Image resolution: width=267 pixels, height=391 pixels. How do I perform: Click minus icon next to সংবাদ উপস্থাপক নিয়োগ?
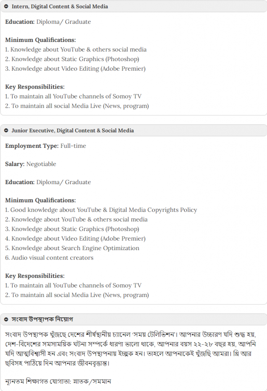[6, 320]
